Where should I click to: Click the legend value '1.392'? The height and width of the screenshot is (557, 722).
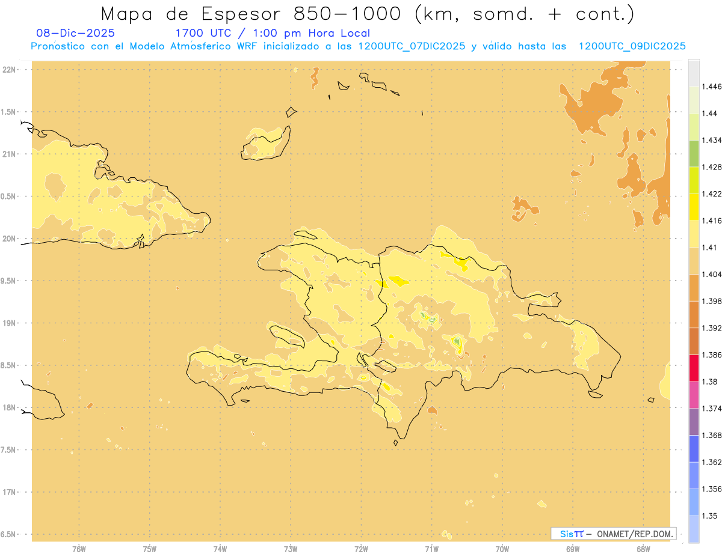pos(712,328)
